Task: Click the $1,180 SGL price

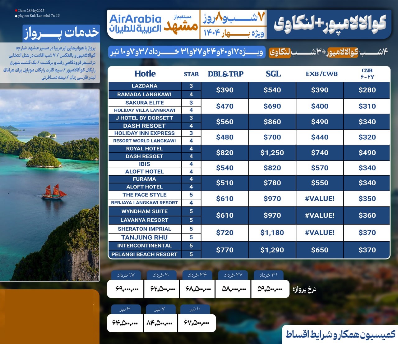Action: 272,233
